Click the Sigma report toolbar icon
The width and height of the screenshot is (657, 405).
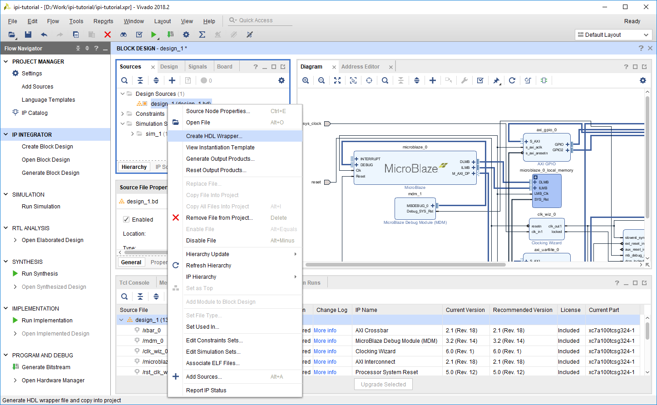click(x=202, y=35)
